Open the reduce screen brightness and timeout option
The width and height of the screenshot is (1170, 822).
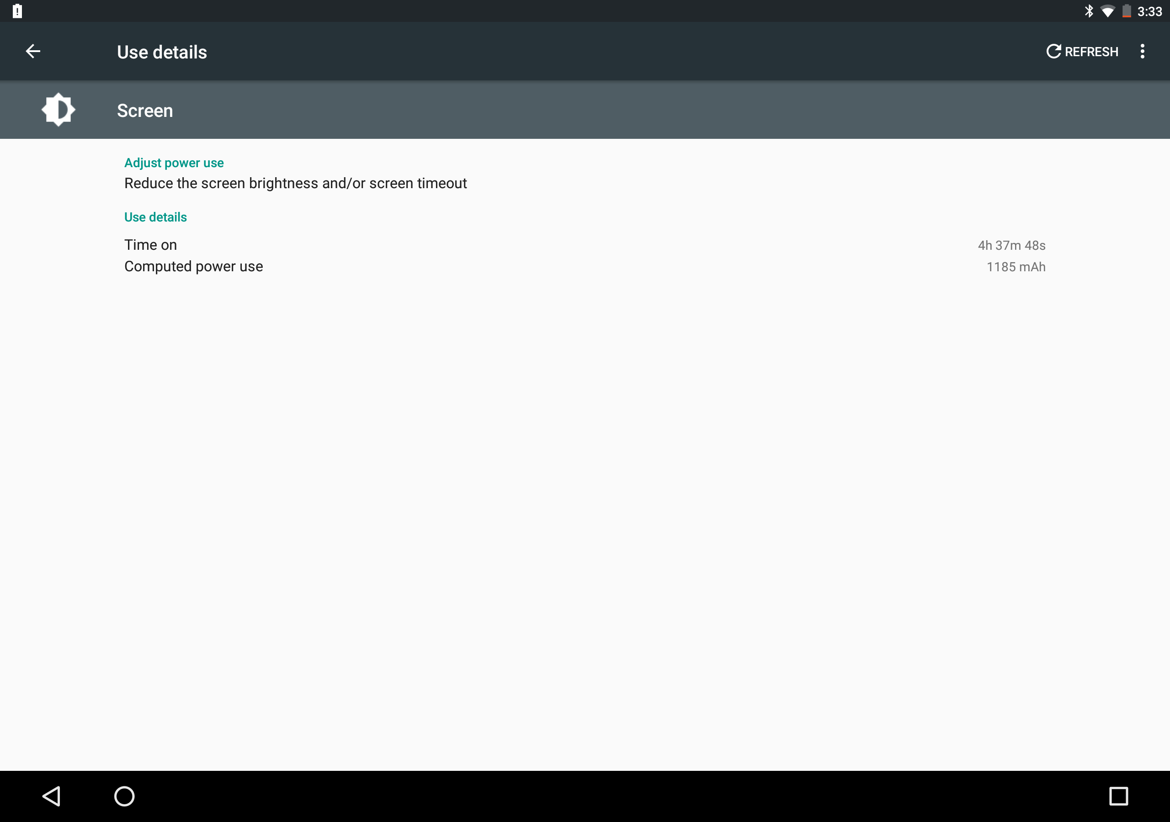tap(295, 183)
